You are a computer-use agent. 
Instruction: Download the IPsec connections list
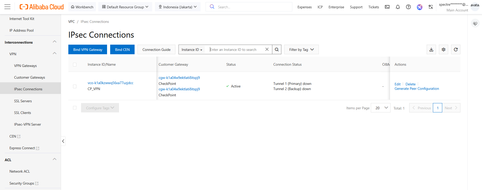tap(431, 50)
